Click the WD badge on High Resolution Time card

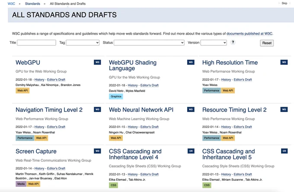click(x=284, y=62)
